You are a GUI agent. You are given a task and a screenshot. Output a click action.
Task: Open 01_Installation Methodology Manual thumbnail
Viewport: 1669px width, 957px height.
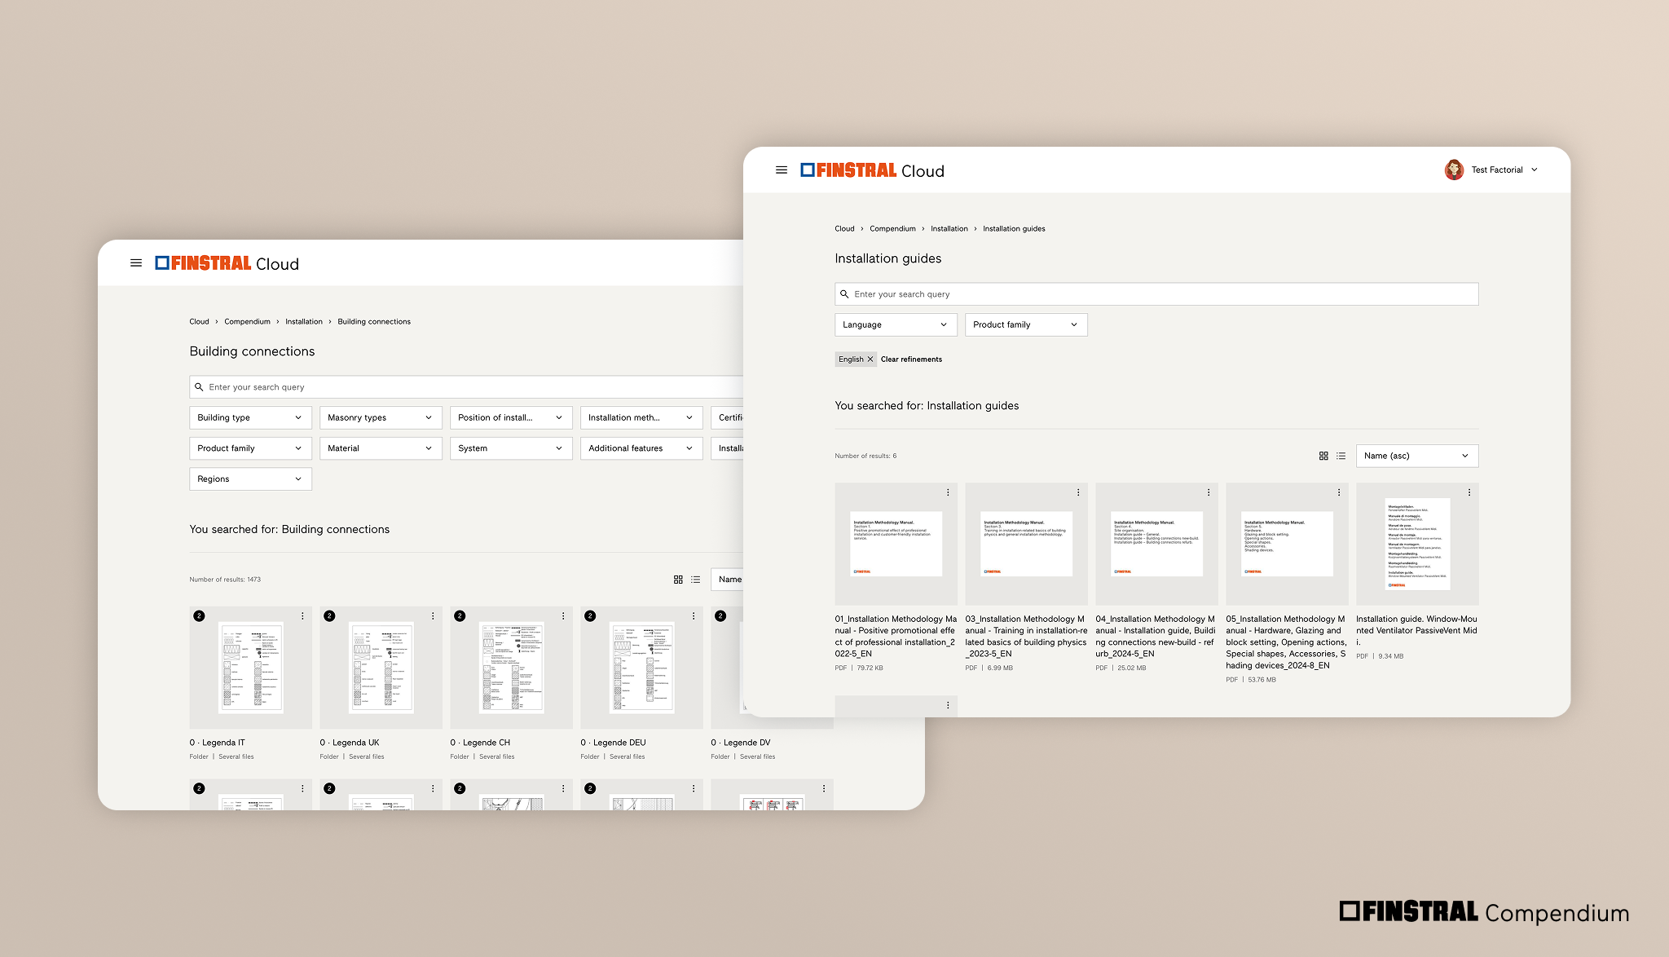tap(896, 545)
